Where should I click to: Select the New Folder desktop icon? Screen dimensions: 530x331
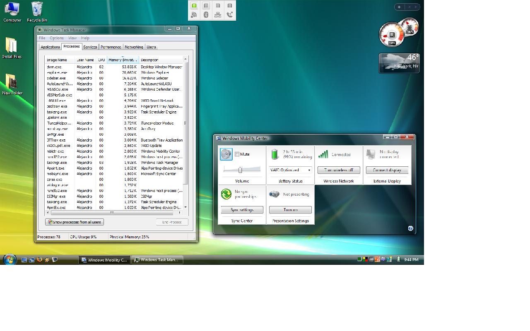click(12, 84)
